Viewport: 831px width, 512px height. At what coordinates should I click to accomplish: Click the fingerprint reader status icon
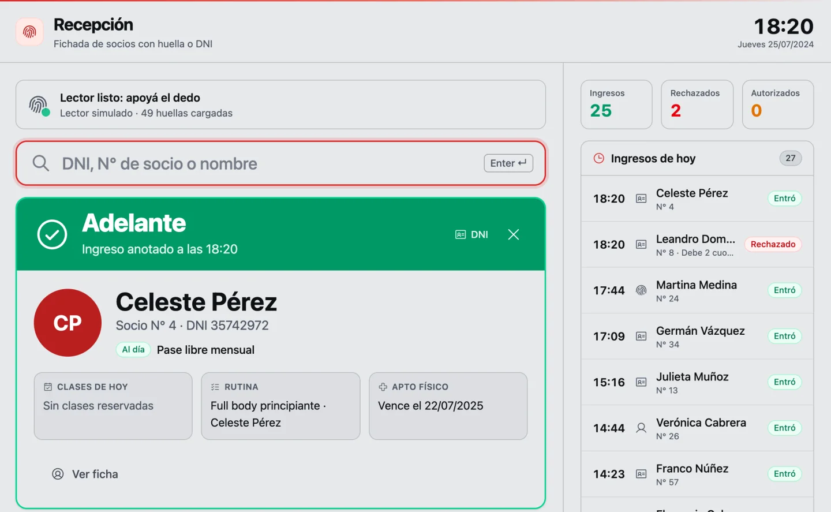pos(39,105)
